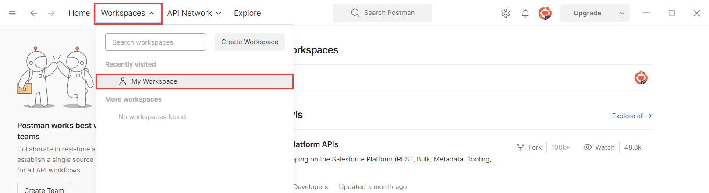The width and height of the screenshot is (709, 193).
Task: Open the settings gear icon
Action: click(506, 13)
